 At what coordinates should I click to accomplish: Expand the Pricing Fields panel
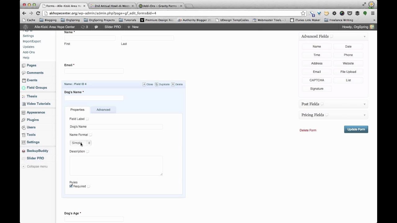(364, 115)
